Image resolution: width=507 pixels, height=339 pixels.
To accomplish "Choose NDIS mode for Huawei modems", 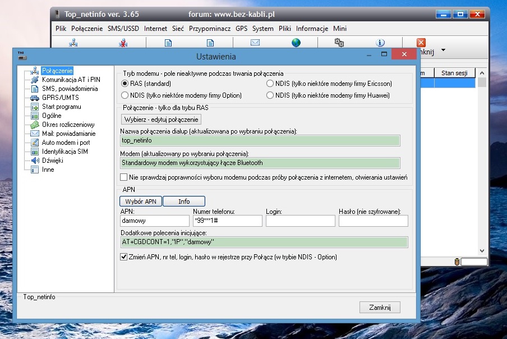I will (x=270, y=95).
